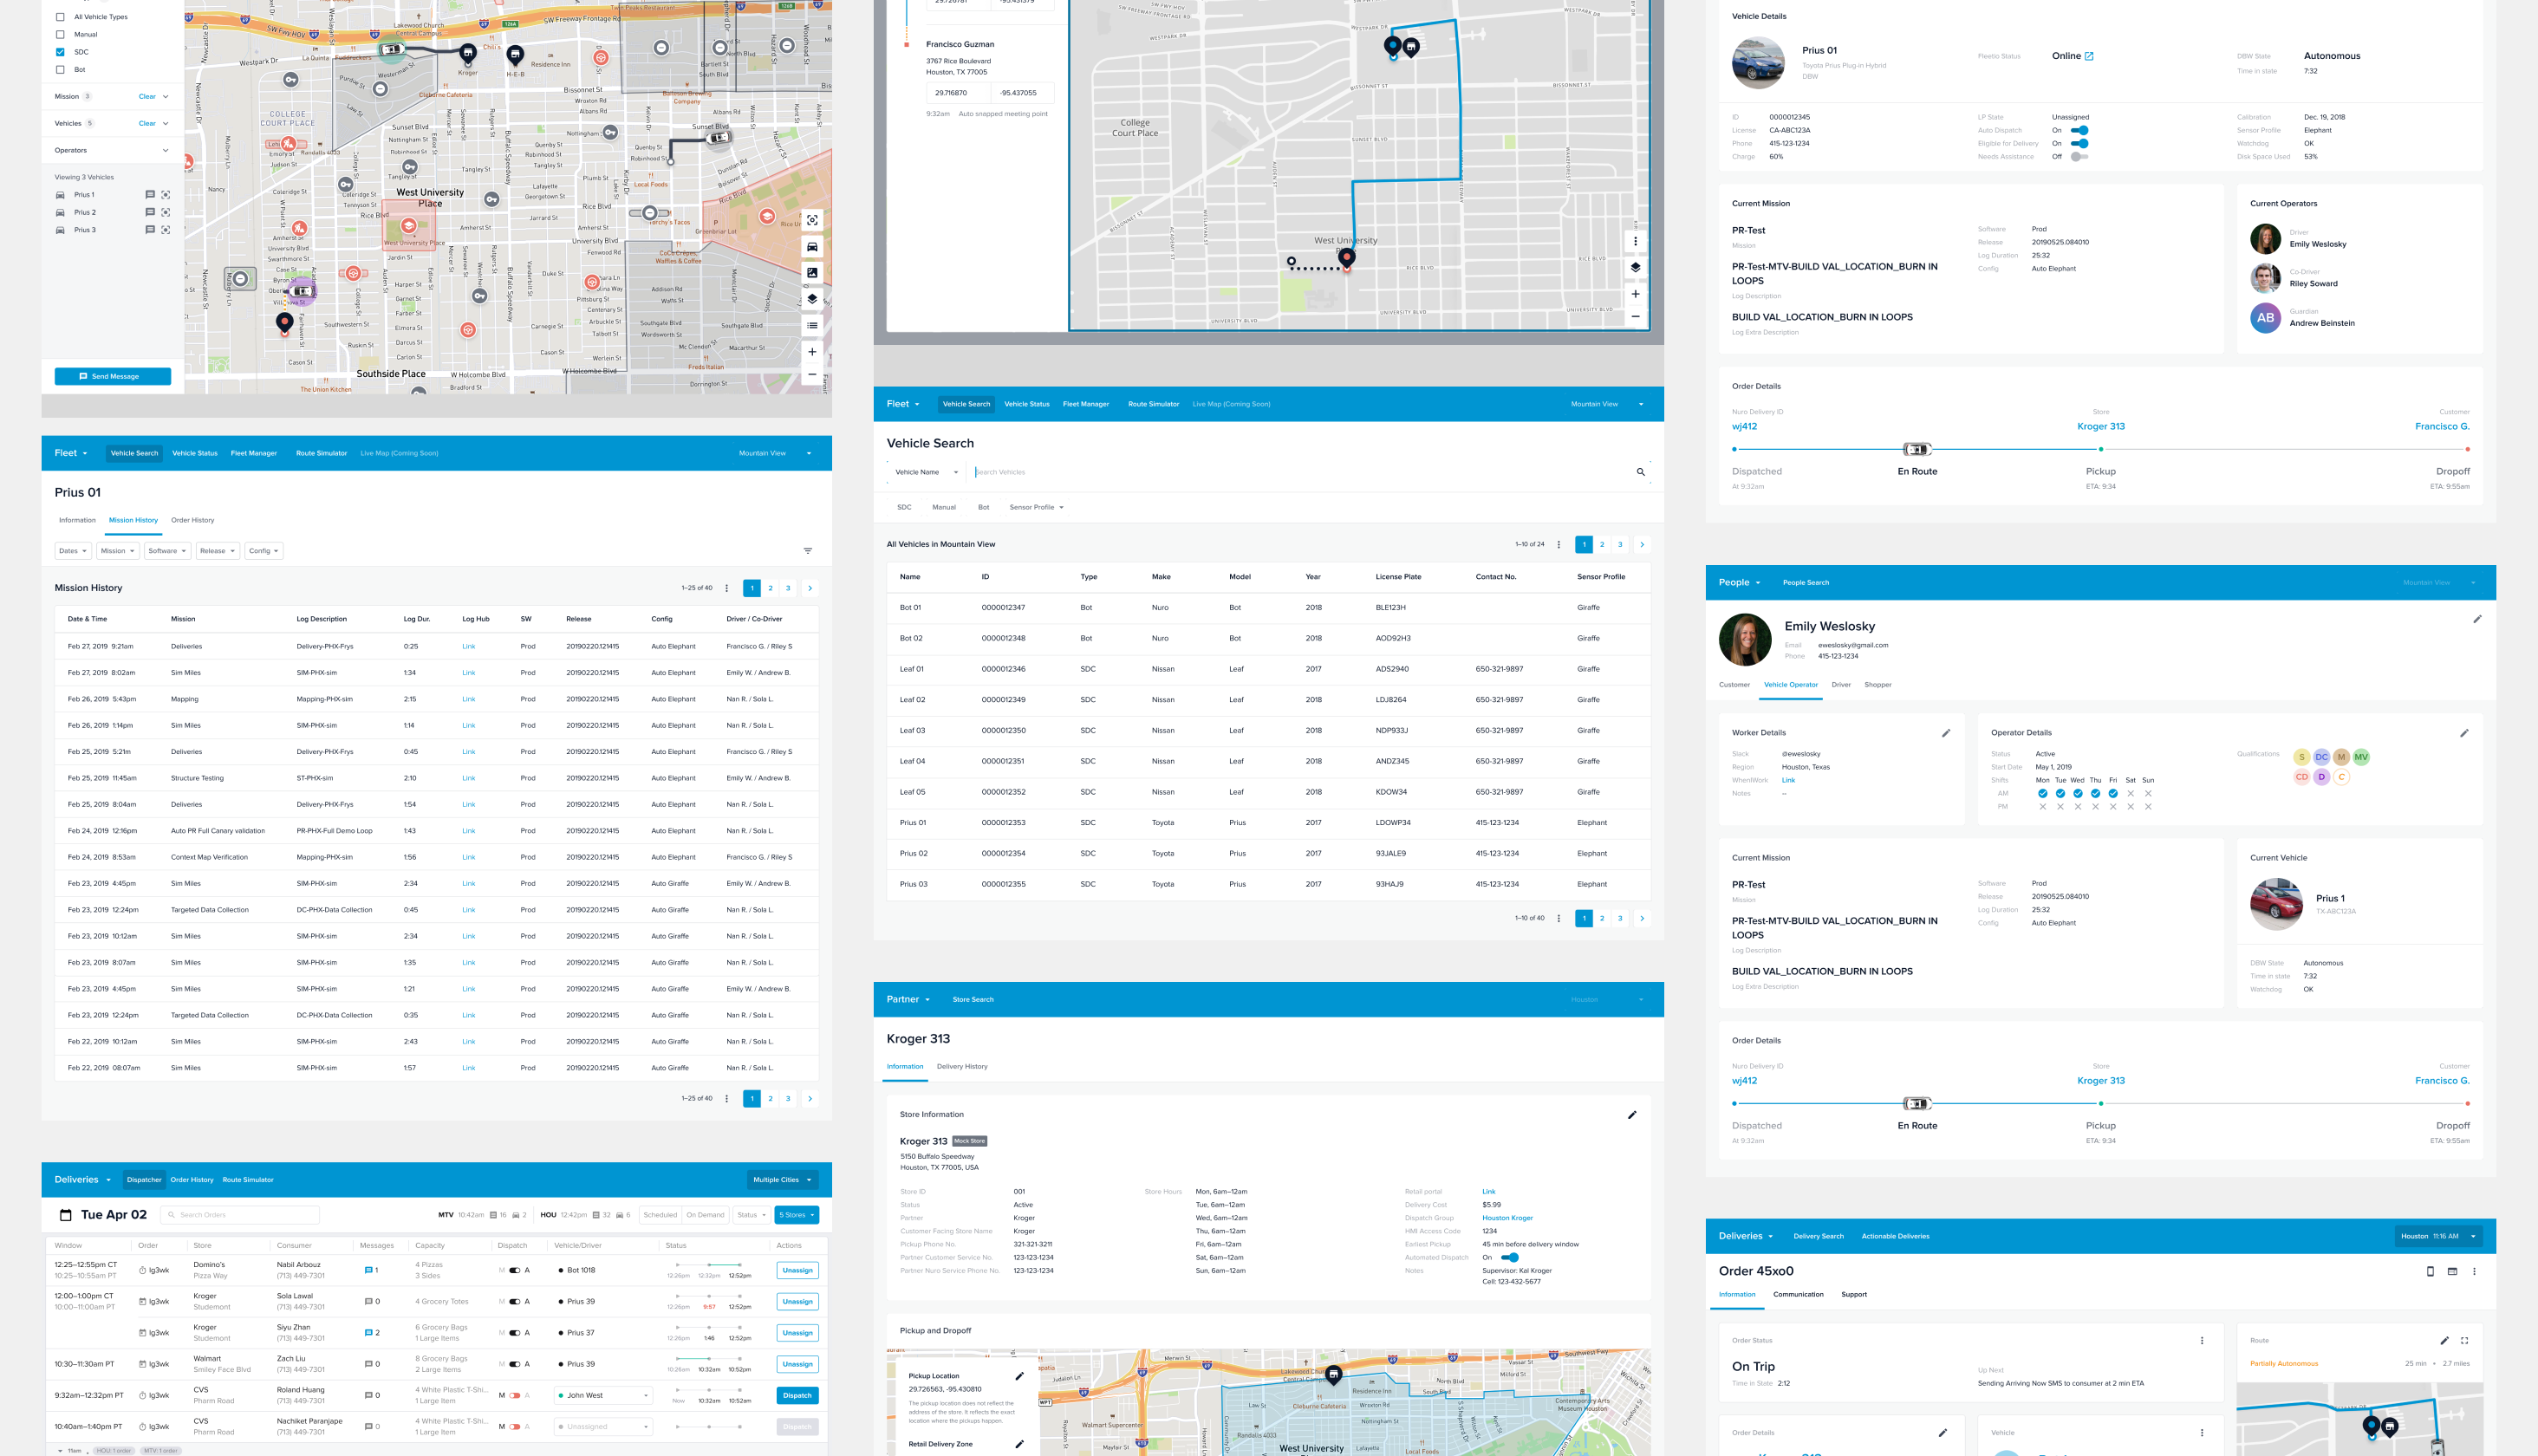2538x1456 pixels.
Task: Click recenter icon in left map controls
Action: point(812,220)
